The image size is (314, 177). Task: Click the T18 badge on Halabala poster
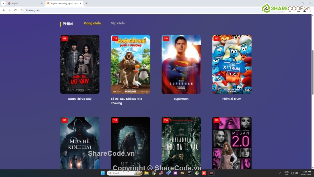(166, 120)
